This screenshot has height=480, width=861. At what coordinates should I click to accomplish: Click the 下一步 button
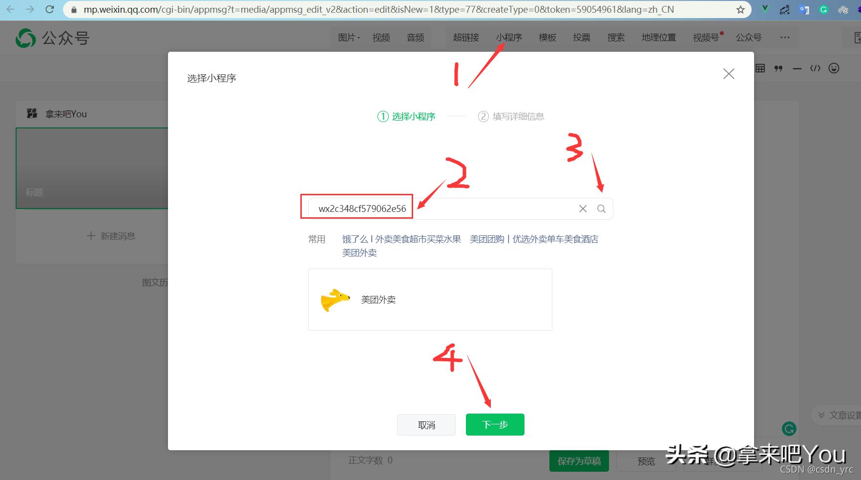[495, 424]
